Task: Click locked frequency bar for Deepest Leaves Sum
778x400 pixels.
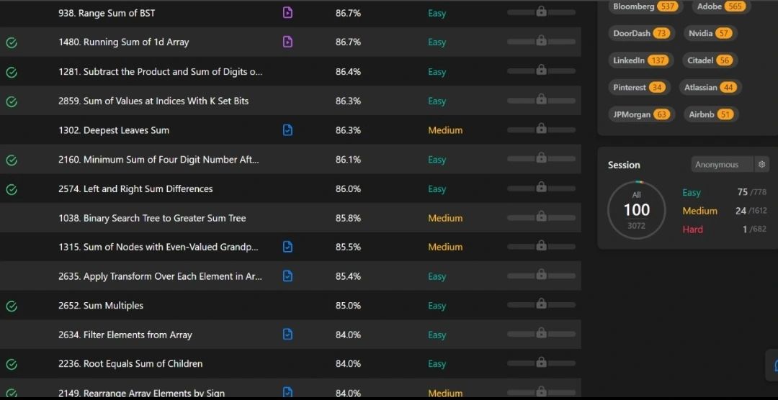Action: click(541, 129)
